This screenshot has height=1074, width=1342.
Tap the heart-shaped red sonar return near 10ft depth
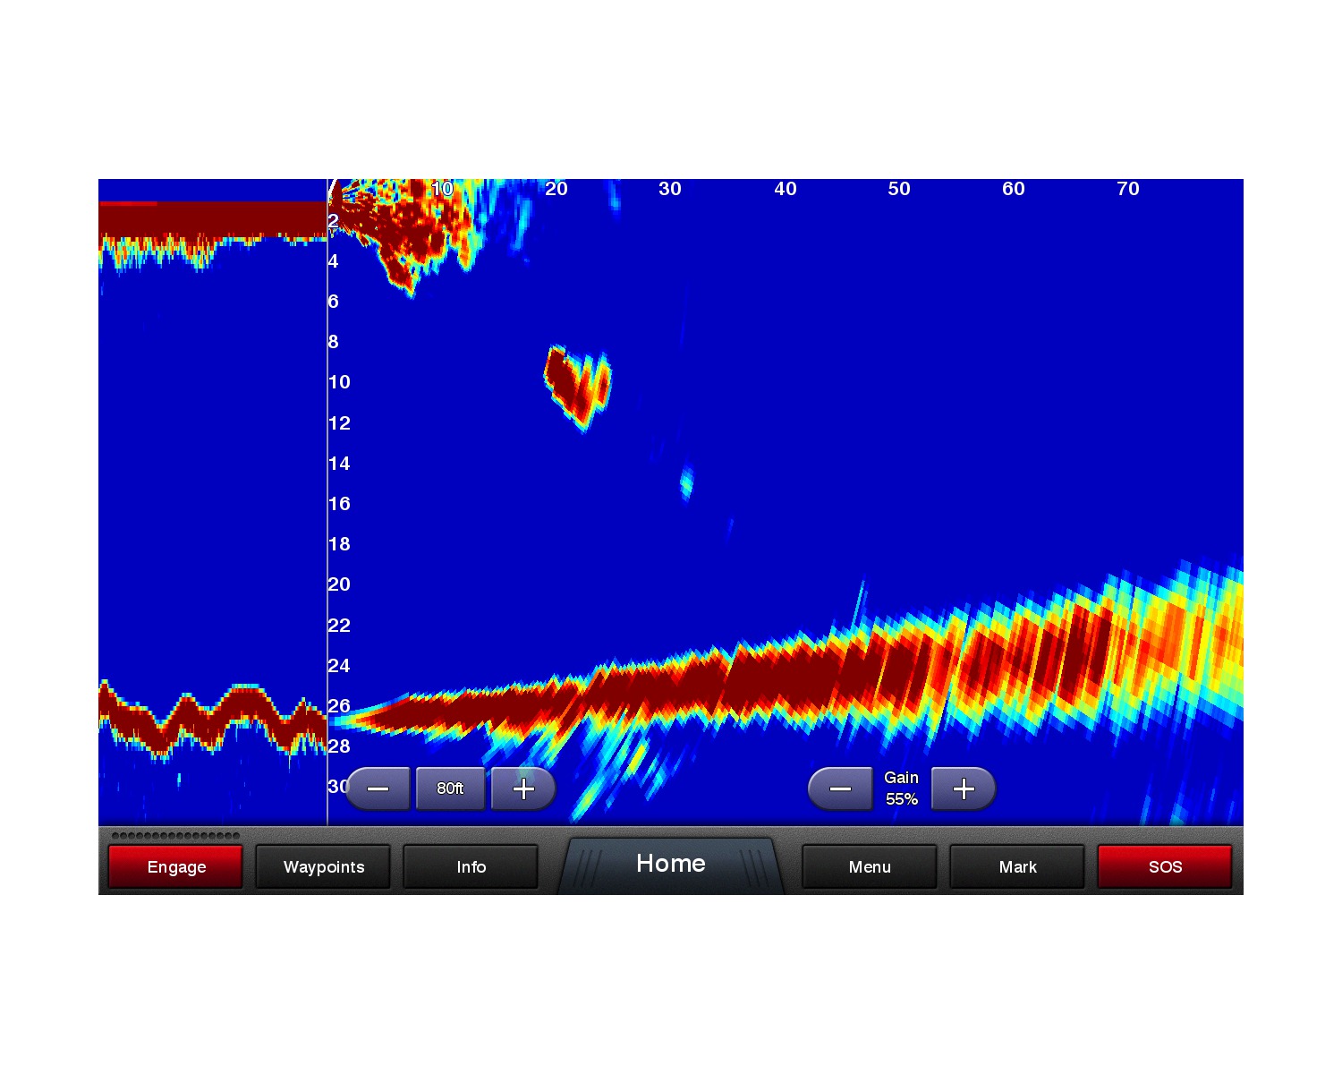[575, 385]
